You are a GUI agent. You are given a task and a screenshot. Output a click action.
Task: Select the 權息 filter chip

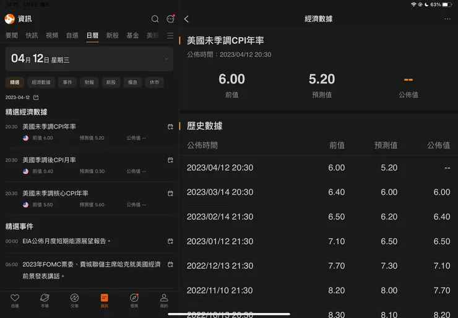pos(132,82)
